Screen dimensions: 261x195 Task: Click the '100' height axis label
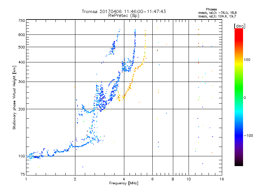pos(22,156)
